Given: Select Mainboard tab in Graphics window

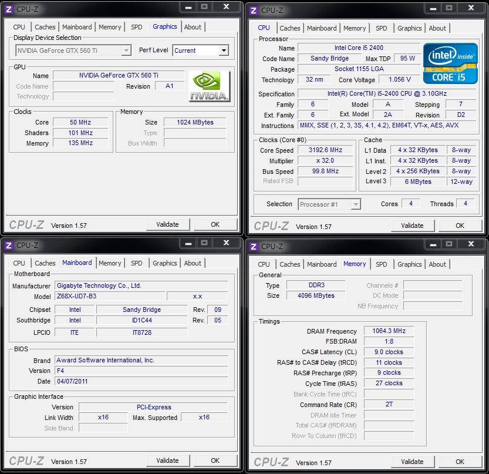Looking at the screenshot, I should pos(77,27).
